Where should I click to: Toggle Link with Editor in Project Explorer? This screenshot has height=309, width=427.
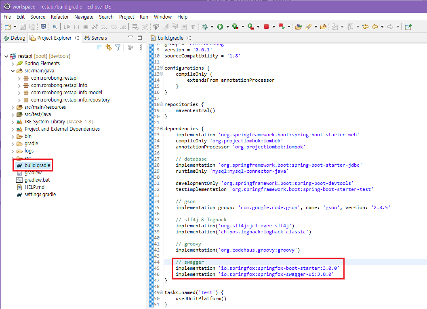coord(109,48)
